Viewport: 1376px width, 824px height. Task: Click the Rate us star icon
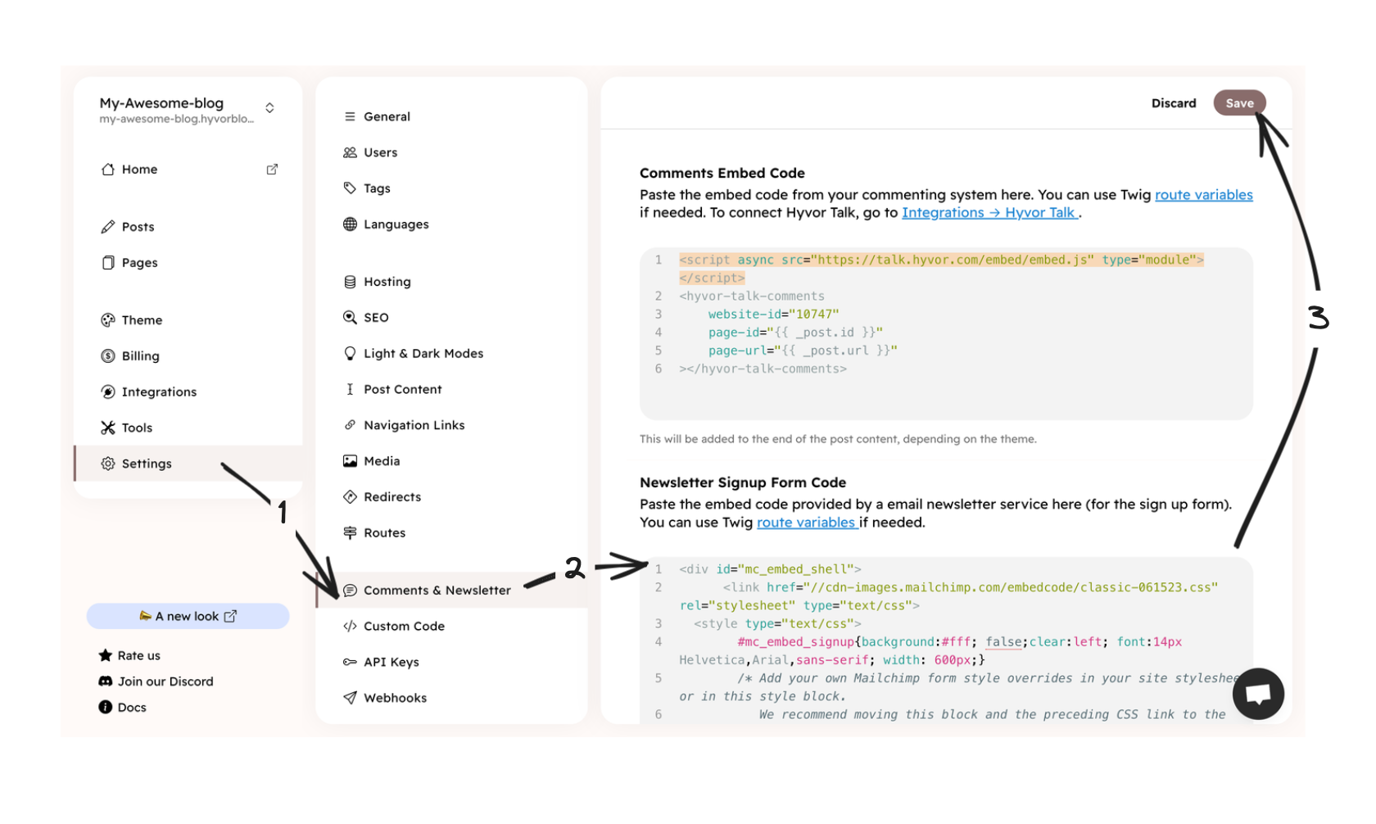point(106,655)
